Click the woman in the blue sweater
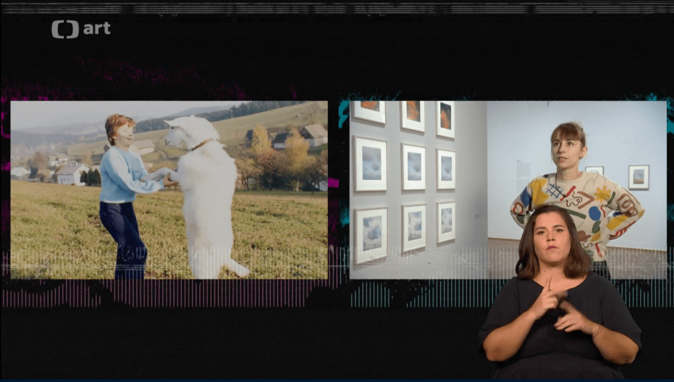The height and width of the screenshot is (382, 674). (x=124, y=191)
